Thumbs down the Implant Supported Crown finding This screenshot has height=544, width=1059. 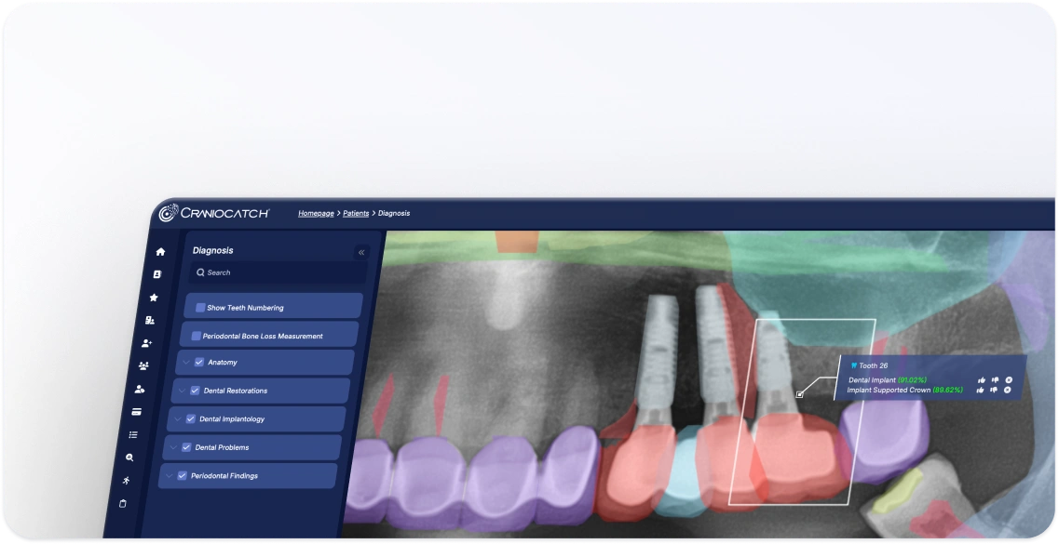click(994, 390)
